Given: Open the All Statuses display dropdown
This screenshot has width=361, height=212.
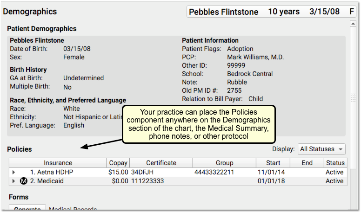Looking at the screenshot, I should pyautogui.click(x=321, y=149).
